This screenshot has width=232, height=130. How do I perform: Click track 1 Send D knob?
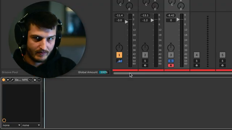click(x=129, y=6)
